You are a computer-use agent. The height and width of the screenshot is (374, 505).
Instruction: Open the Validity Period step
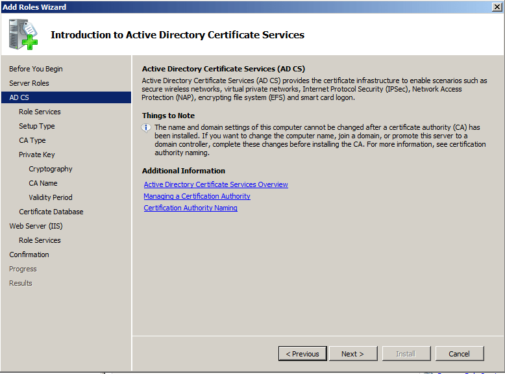tap(51, 197)
